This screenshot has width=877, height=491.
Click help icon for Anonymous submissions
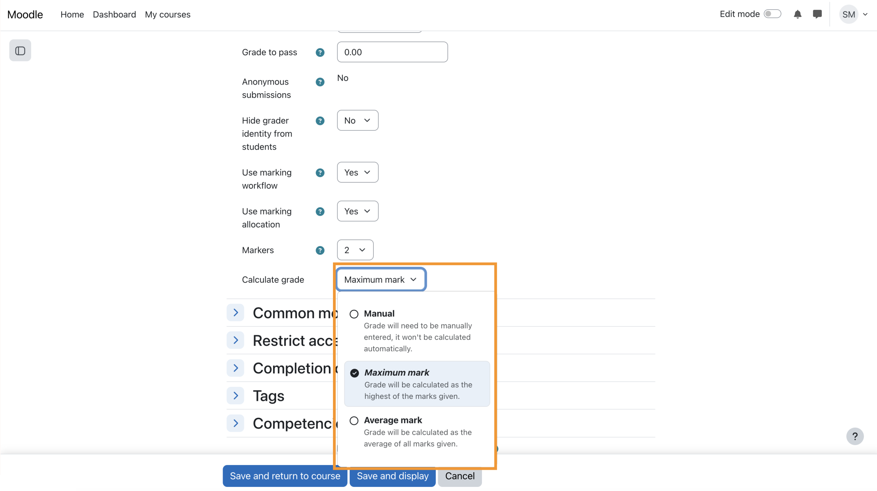click(x=320, y=82)
